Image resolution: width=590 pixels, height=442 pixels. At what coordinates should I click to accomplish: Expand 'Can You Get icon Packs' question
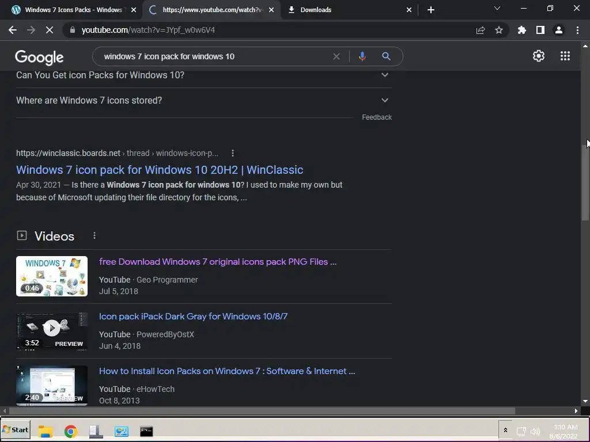point(203,75)
